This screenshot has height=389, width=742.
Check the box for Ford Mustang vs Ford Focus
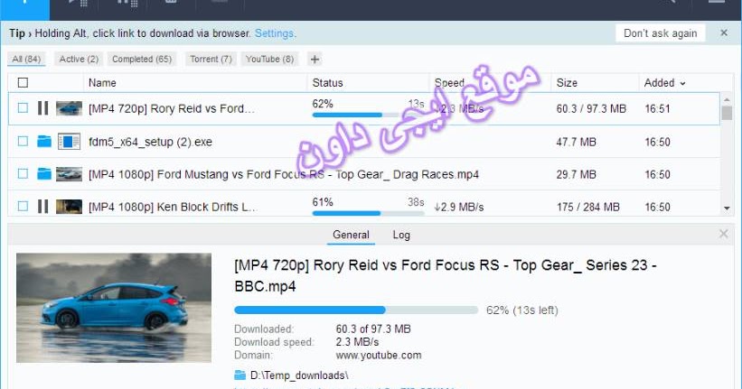23,173
